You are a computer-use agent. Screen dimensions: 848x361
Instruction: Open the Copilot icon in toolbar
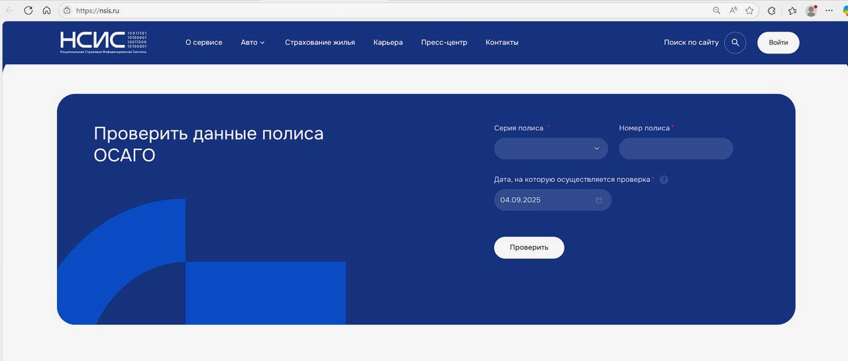(x=845, y=11)
